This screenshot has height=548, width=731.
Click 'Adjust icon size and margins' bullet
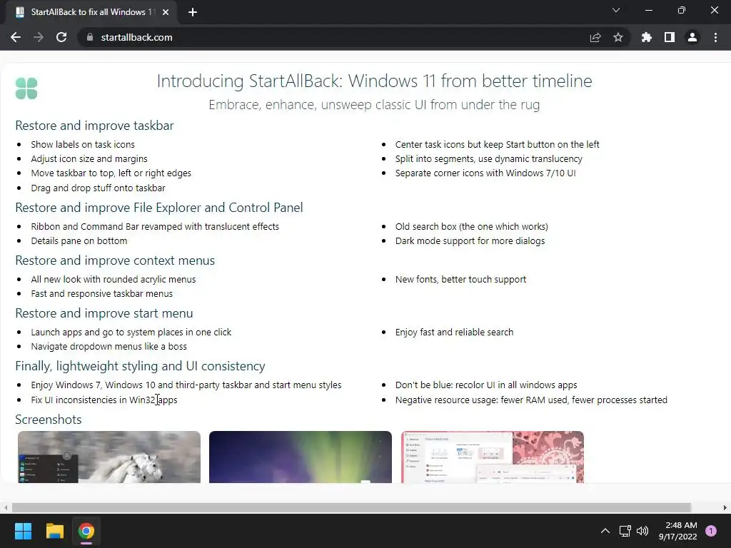click(89, 159)
